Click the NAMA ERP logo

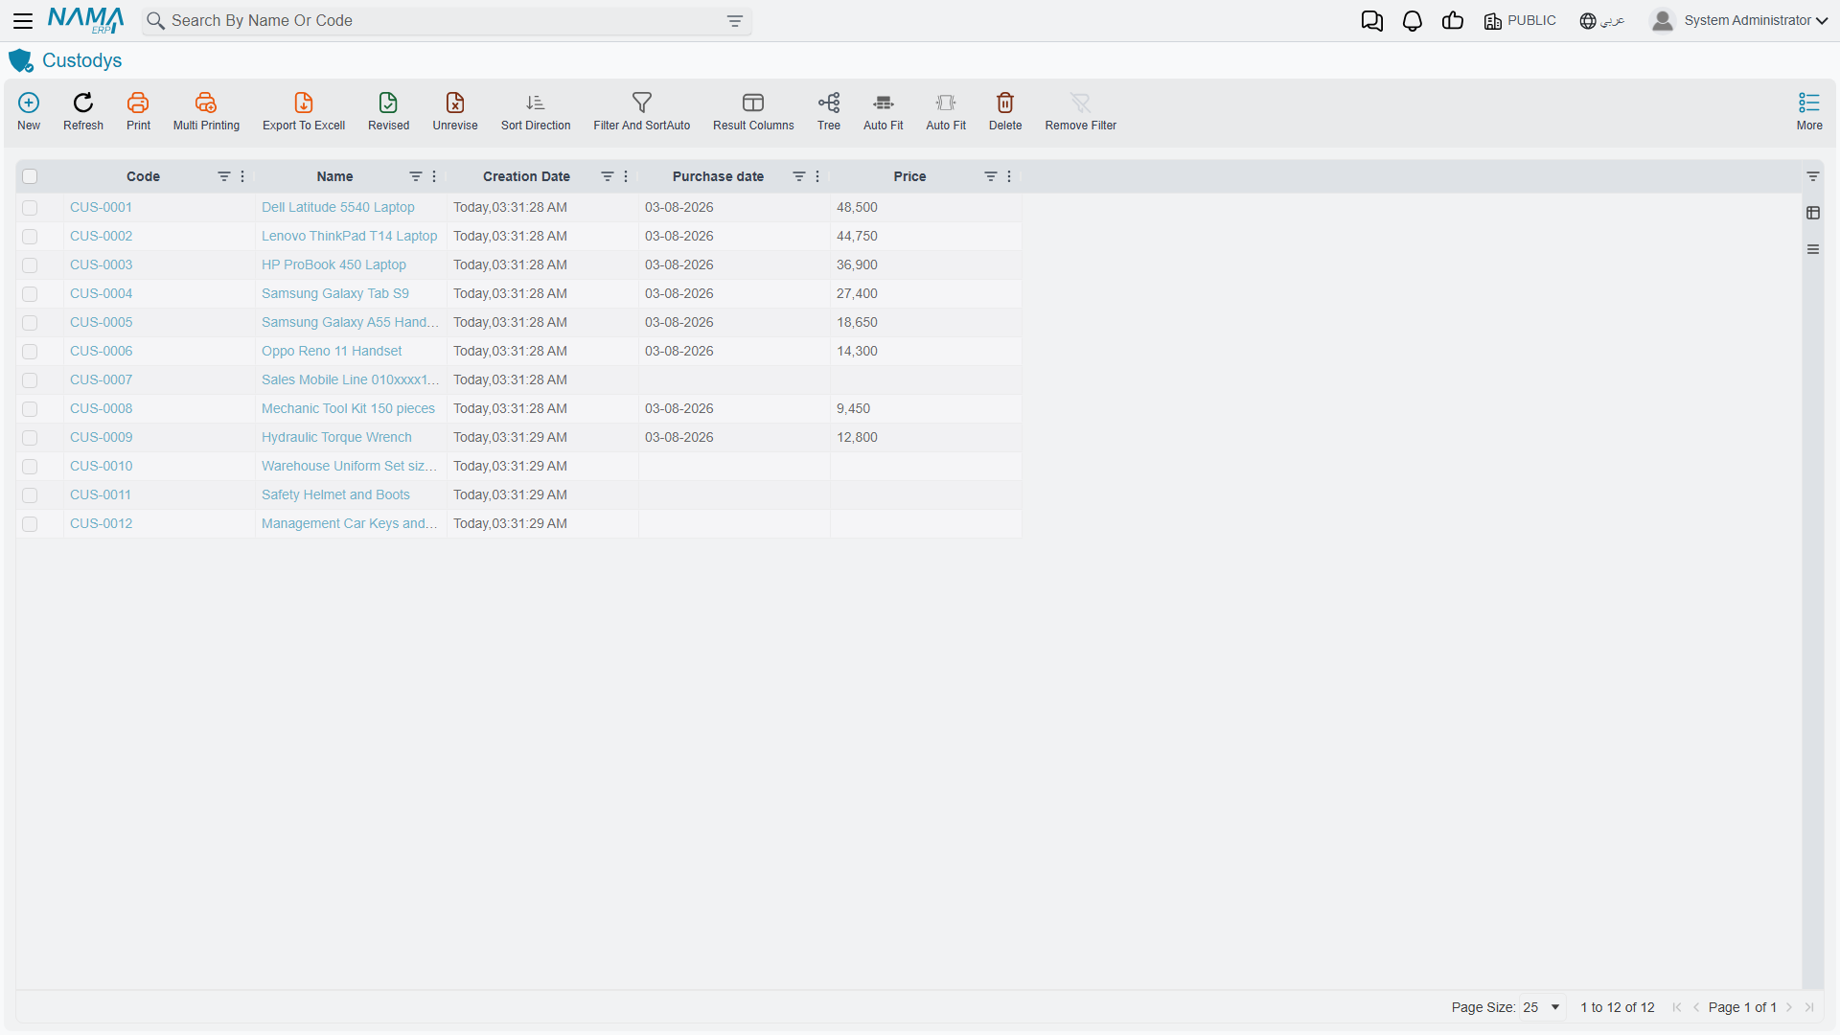(86, 21)
